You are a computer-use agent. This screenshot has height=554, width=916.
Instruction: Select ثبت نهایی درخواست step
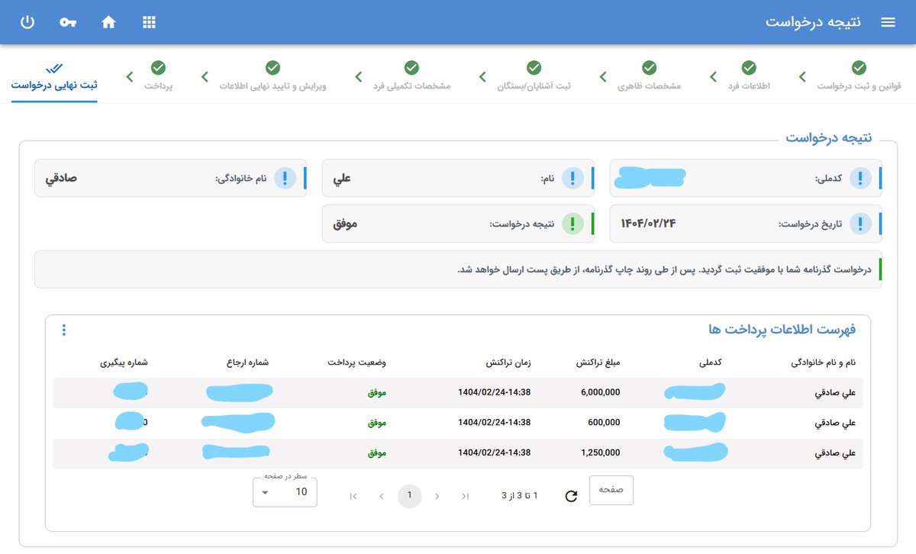pyautogui.click(x=54, y=85)
